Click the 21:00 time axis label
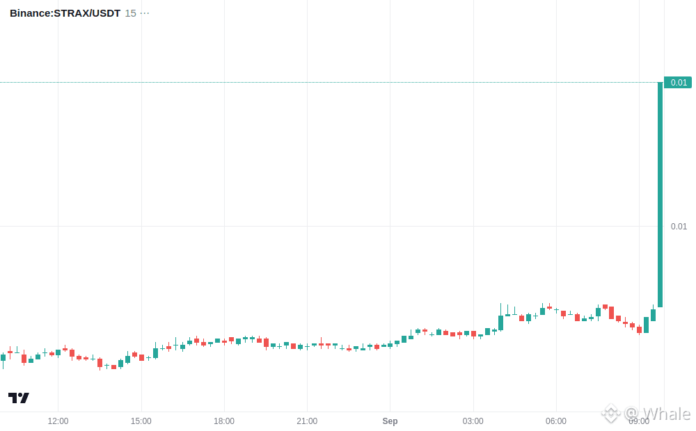The image size is (696, 431). coord(307,421)
